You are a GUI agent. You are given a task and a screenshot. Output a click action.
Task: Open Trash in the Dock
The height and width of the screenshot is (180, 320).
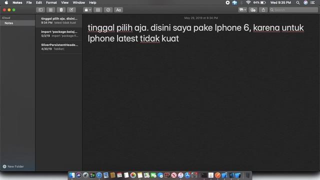(x=247, y=175)
